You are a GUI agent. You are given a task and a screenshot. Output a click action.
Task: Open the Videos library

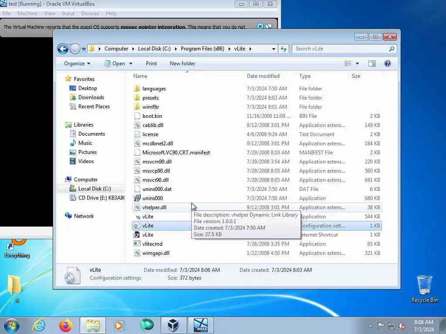coord(86,161)
